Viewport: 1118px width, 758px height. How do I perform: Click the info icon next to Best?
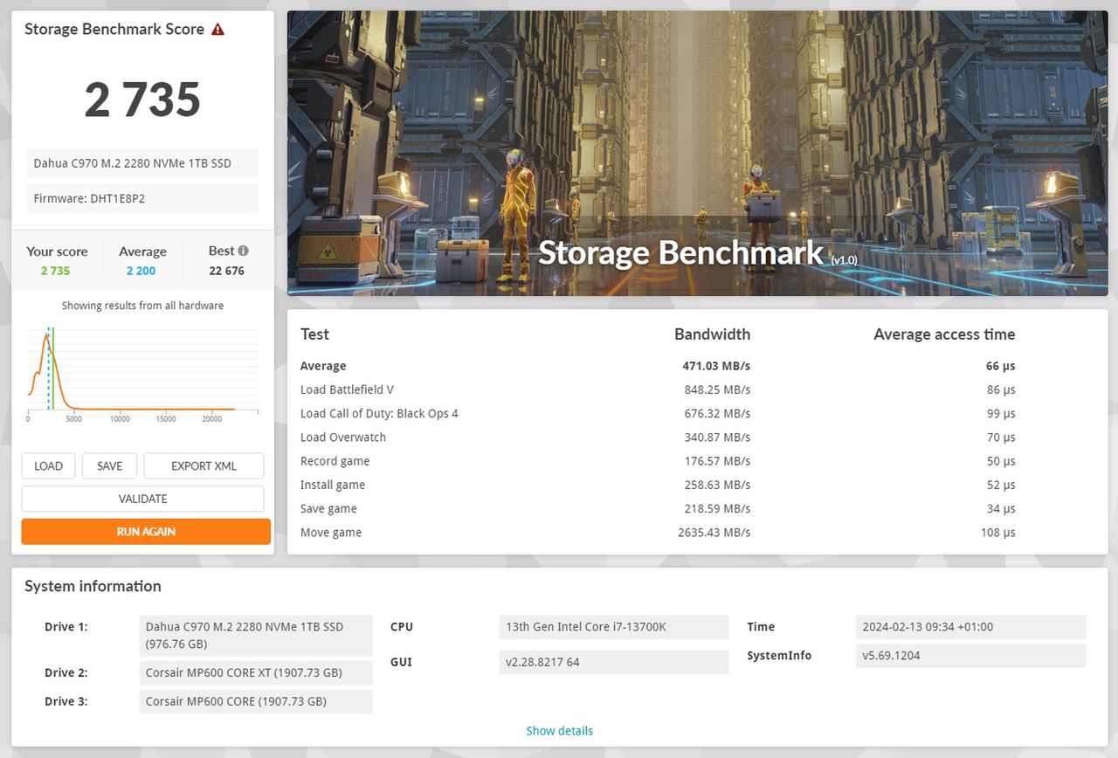point(243,251)
